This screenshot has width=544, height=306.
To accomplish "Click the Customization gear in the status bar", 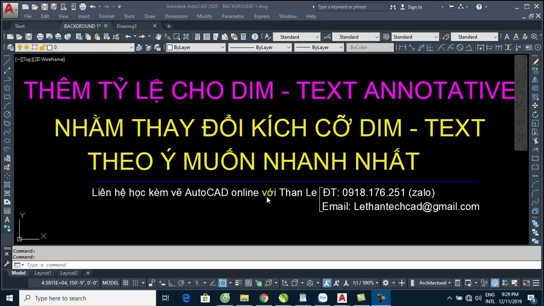I will [x=385, y=283].
